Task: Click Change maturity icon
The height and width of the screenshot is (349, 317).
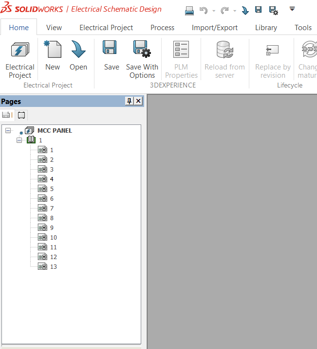Action: pyautogui.click(x=310, y=50)
